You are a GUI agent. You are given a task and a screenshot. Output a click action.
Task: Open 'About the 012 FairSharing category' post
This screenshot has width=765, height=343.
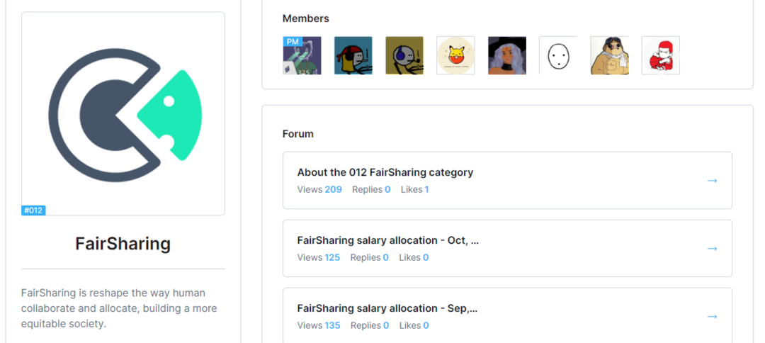(x=385, y=172)
